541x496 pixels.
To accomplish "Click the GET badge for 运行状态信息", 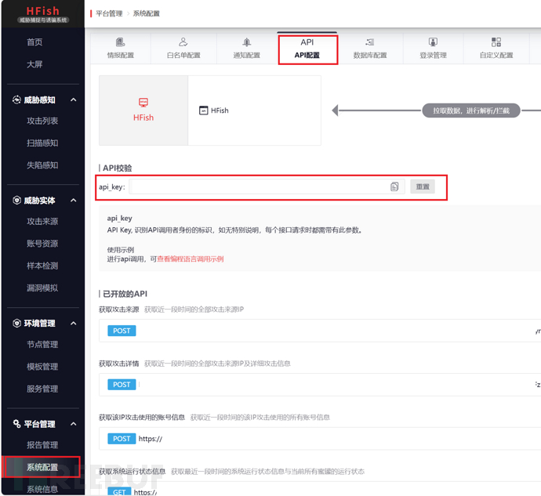I will [x=119, y=491].
